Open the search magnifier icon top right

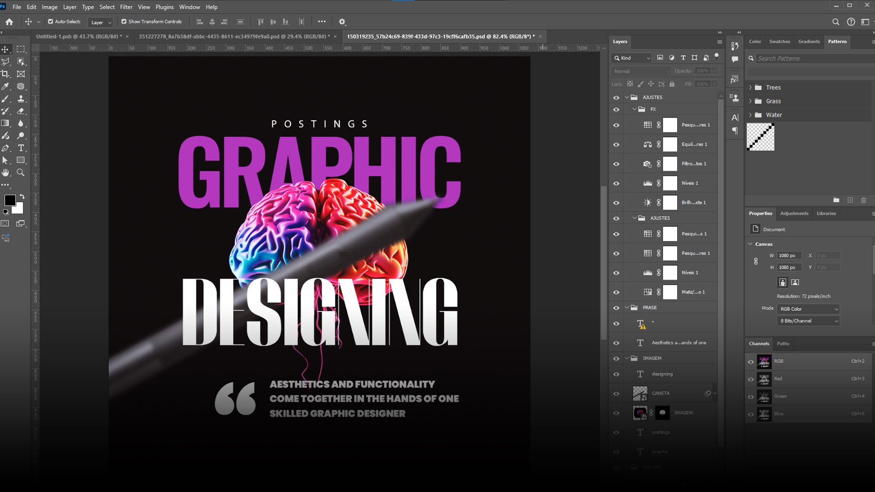tap(835, 21)
